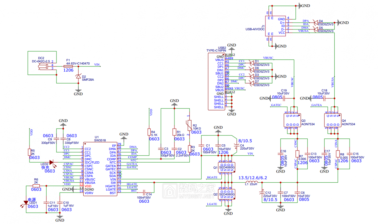Select the D7 ESD diode symbol
The image size is (378, 224).
[251, 83]
